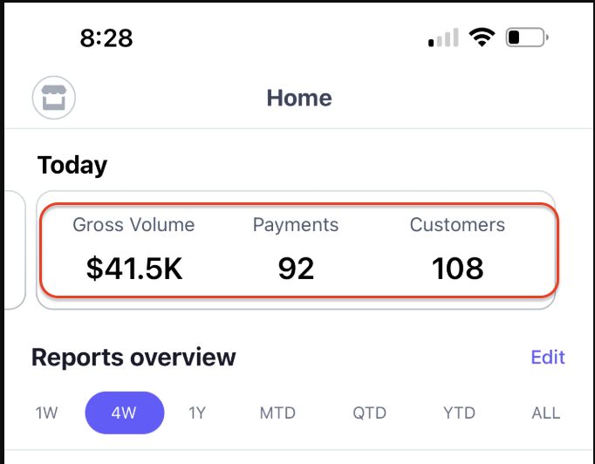Click the Edit link for Reports overview

pyautogui.click(x=548, y=358)
